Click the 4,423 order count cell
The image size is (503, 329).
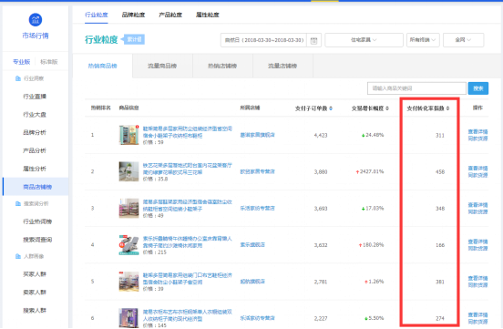tap(321, 136)
